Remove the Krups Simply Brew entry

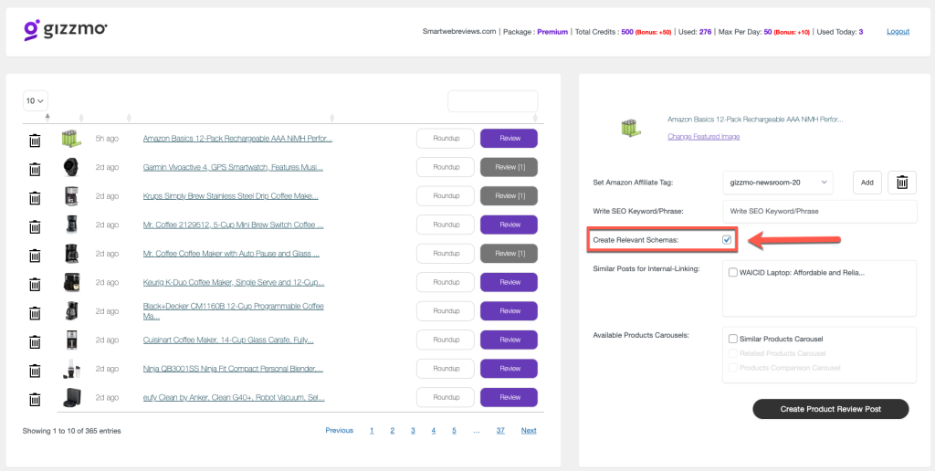pyautogui.click(x=35, y=197)
